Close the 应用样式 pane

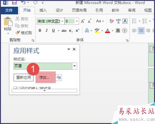[74, 49]
